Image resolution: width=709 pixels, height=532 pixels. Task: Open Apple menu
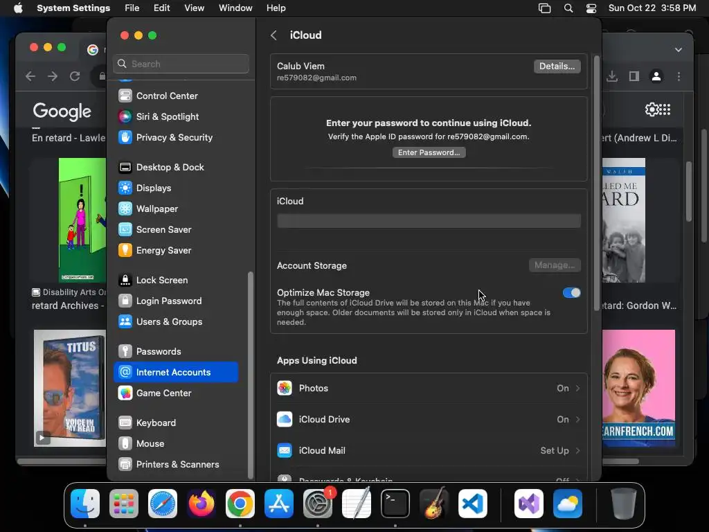18,8
